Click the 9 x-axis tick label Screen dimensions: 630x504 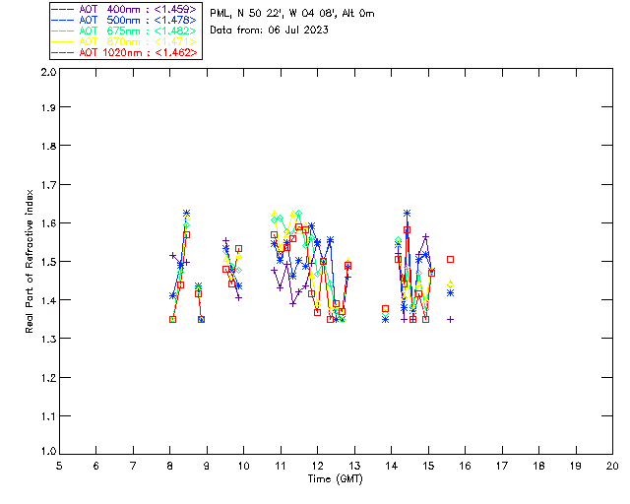click(207, 466)
